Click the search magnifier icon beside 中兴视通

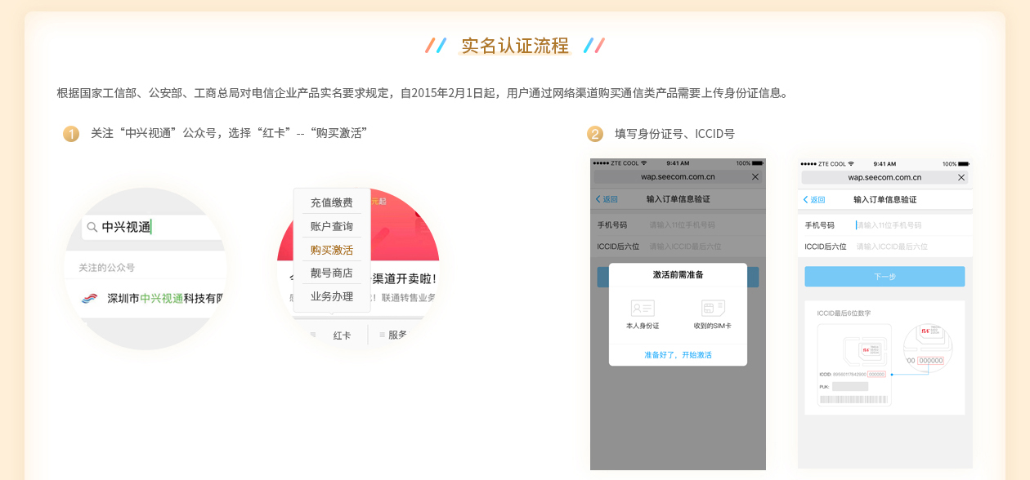[92, 227]
